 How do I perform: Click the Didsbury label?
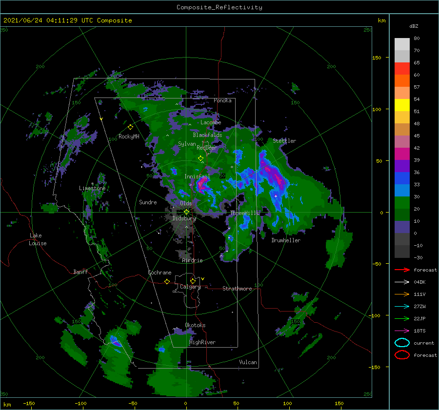(x=184, y=218)
